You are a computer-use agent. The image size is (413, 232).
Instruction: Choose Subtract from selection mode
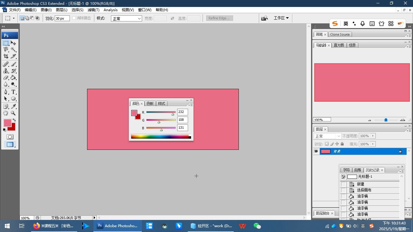32,18
